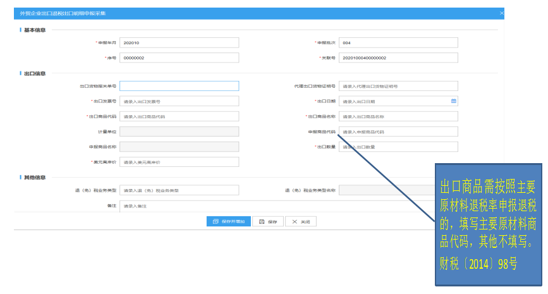Click the 保存 button
Image resolution: width=548 pixels, height=294 pixels.
[268, 221]
